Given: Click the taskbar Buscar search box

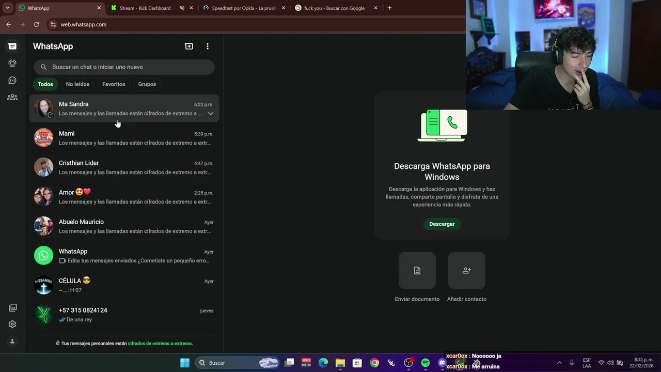Looking at the screenshot, I should click(238, 363).
